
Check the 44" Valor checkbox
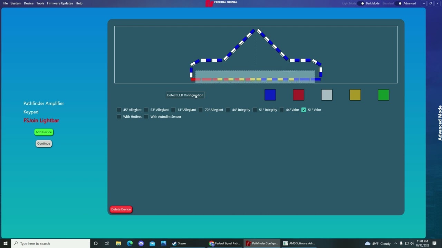282,110
